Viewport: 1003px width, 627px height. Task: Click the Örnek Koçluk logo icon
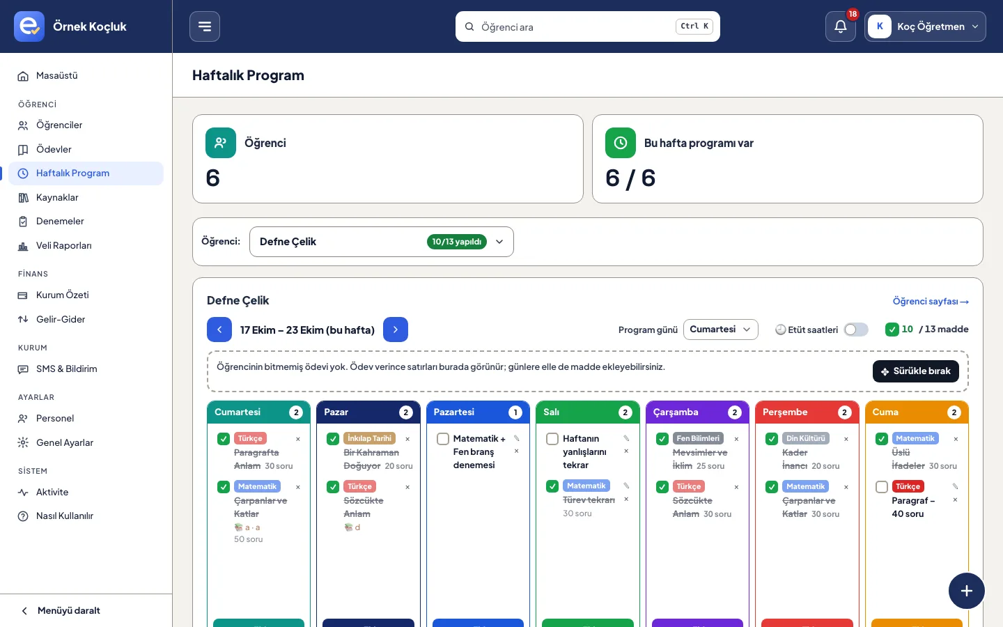point(29,26)
